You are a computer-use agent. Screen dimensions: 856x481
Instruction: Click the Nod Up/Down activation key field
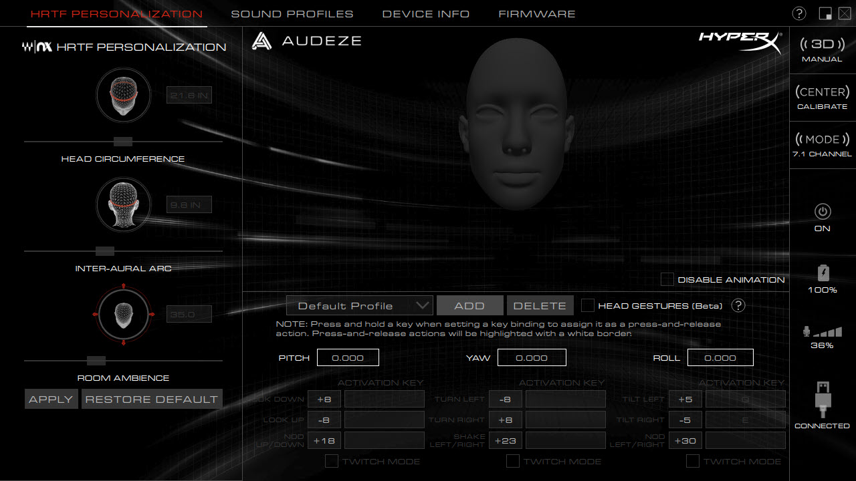pos(385,440)
